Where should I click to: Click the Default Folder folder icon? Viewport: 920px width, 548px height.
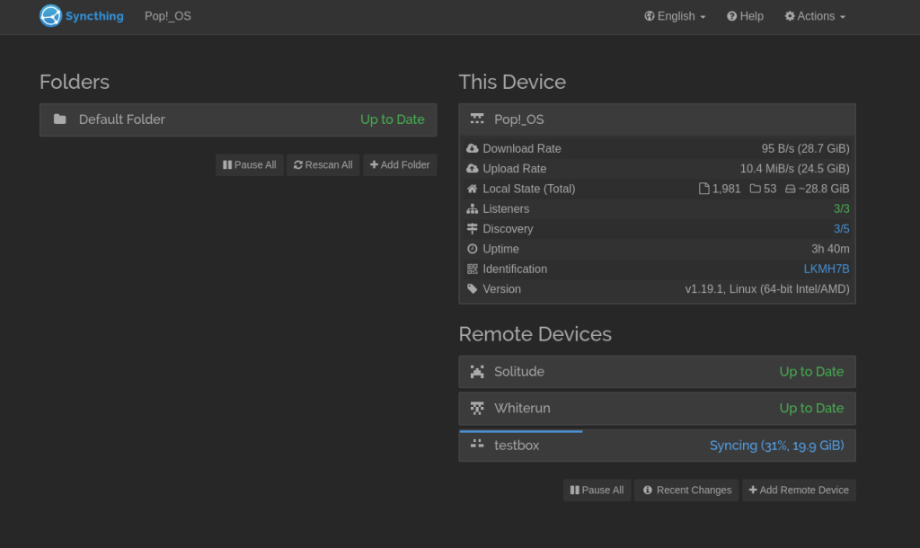pyautogui.click(x=60, y=119)
